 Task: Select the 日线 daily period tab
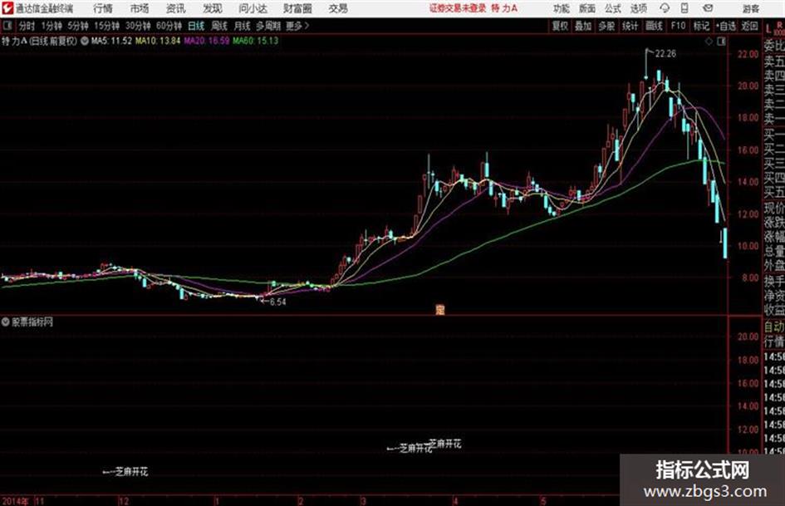click(196, 26)
